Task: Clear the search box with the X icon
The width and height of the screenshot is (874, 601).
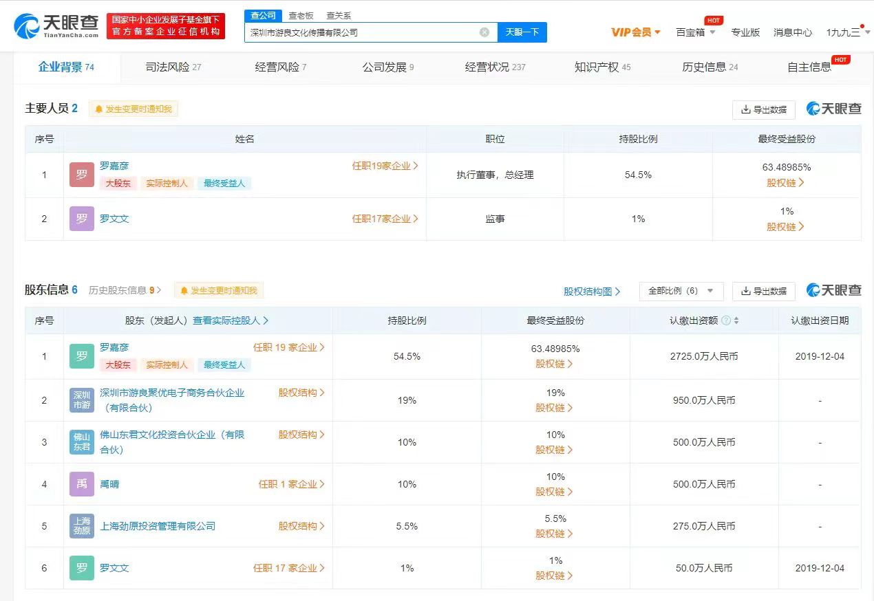Action: coord(484,32)
